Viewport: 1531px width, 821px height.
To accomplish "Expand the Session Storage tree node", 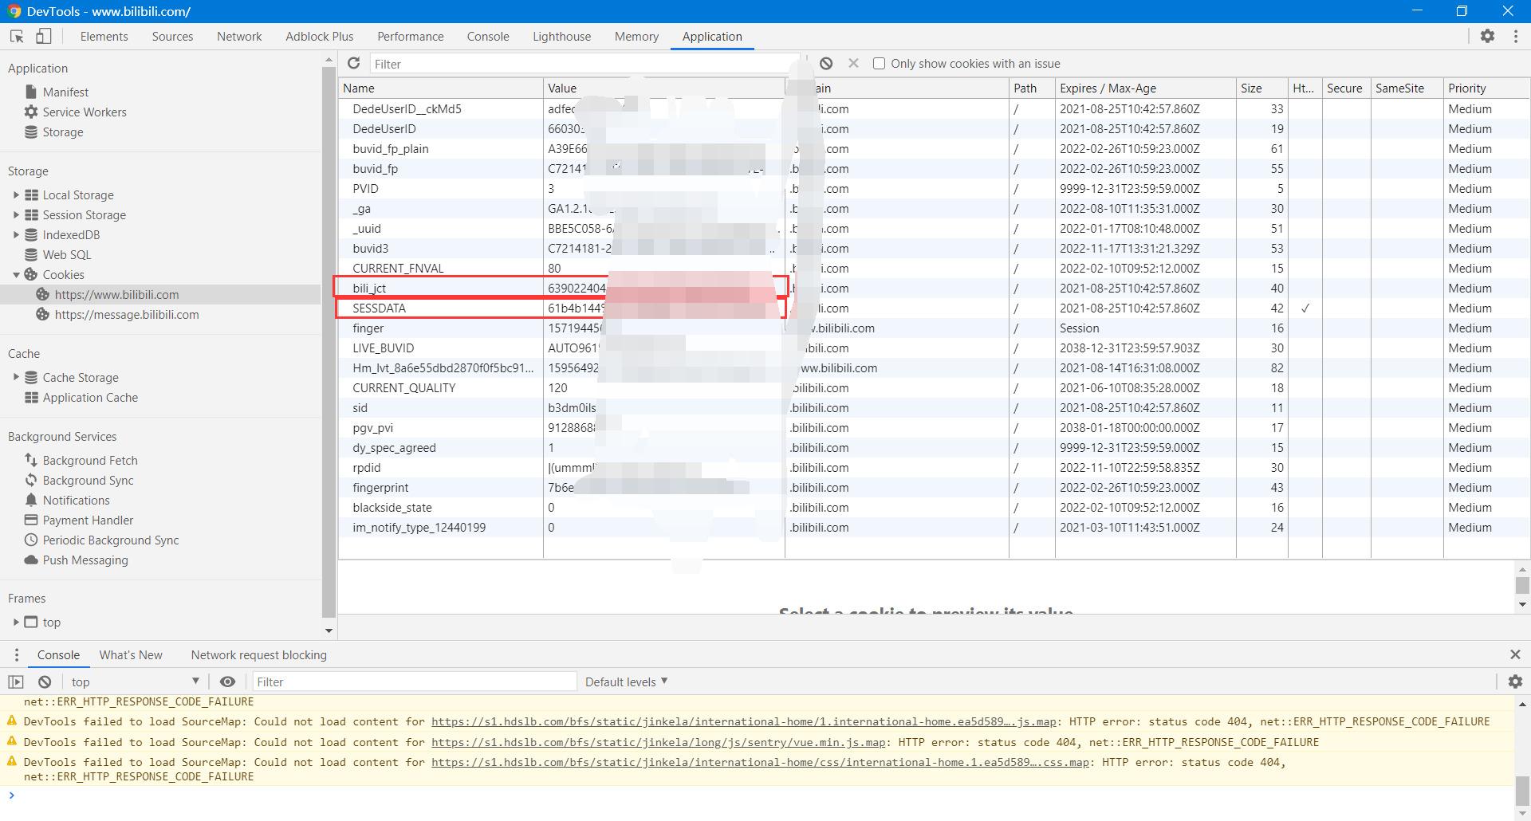I will (x=15, y=214).
